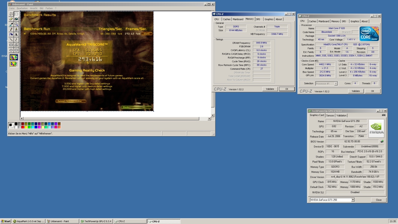
Task: Switch to SPD tab in CPU-Z Memory window
Action: (258, 19)
